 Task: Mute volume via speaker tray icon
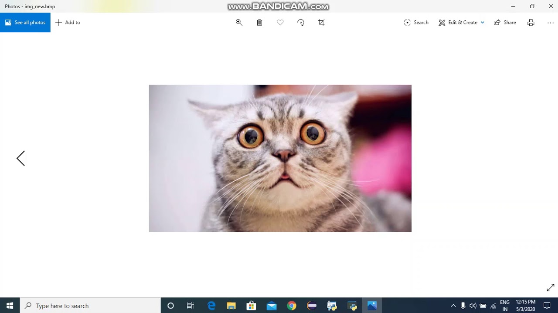[473, 306]
